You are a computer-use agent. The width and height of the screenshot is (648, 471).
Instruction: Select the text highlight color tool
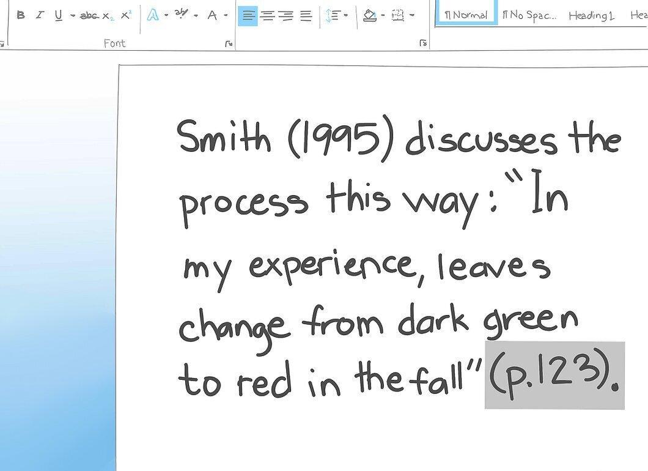pos(180,15)
